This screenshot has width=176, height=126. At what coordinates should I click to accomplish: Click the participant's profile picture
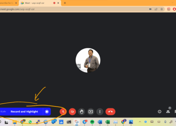[x=88, y=60]
